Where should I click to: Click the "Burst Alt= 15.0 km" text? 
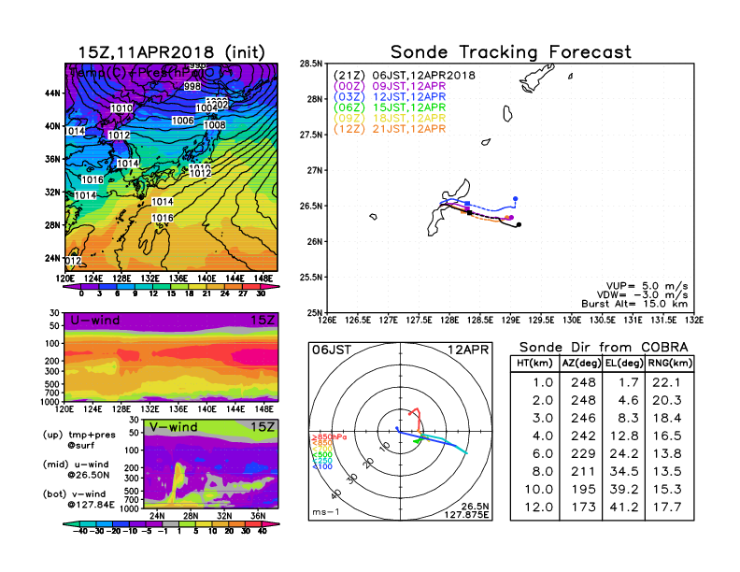click(634, 304)
